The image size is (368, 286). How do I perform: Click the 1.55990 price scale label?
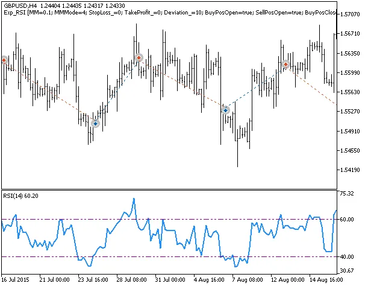[x=350, y=72]
